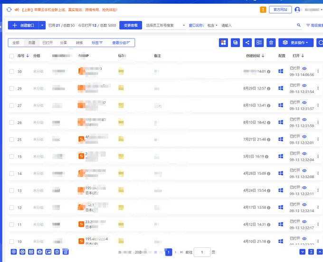The width and height of the screenshot is (323, 262).
Task: Select the 自建 tab
Action: pos(31,43)
